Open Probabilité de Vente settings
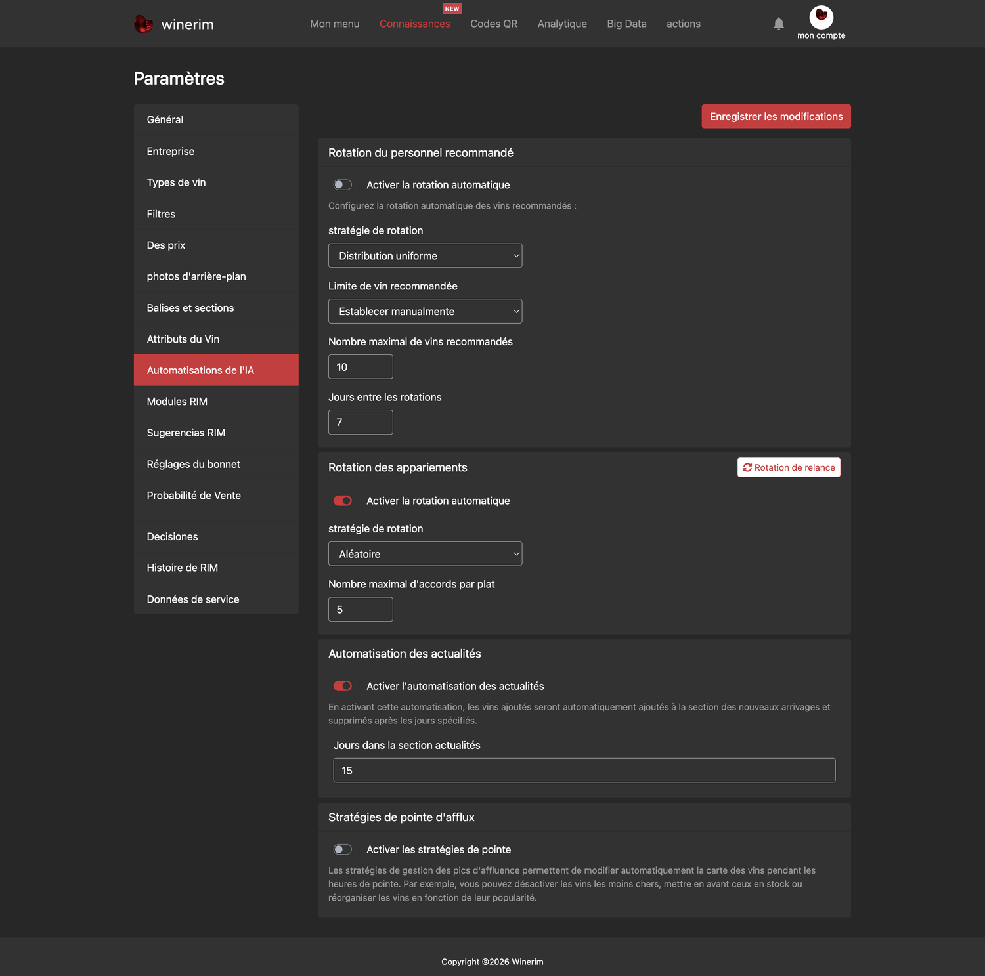This screenshot has height=976, width=985. point(216,496)
